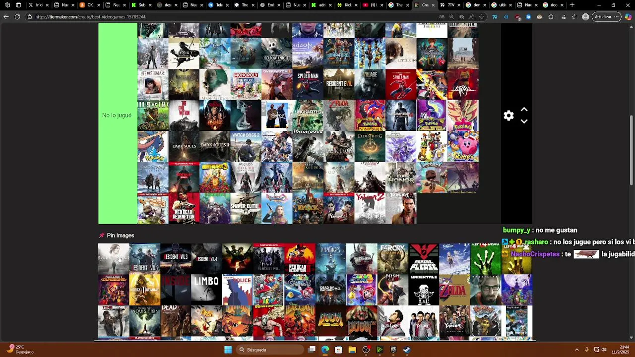Viewport: 635px width, 357px height.
Task: Select the Resident Evil 3 remake image
Action: pyautogui.click(x=176, y=258)
